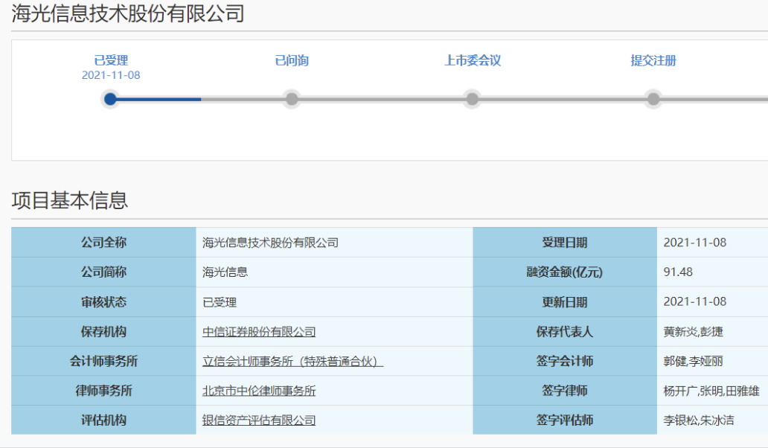This screenshot has height=448, width=768.
Task: Click the 杨开广,张明,田雅雄 lawyers value
Action: (x=711, y=391)
